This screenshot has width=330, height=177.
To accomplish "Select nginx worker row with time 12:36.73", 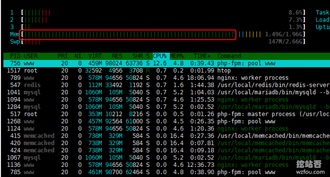I will pyautogui.click(x=166, y=165).
